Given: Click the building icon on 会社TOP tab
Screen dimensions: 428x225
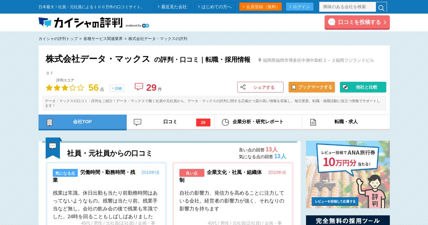Looking at the screenshot, I should click(50, 122).
